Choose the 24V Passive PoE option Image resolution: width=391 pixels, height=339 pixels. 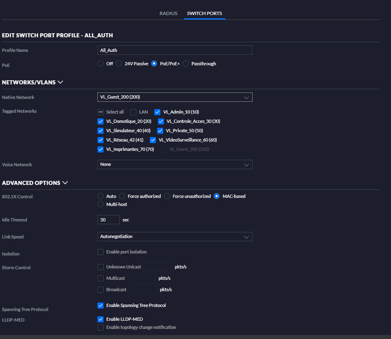click(119, 64)
